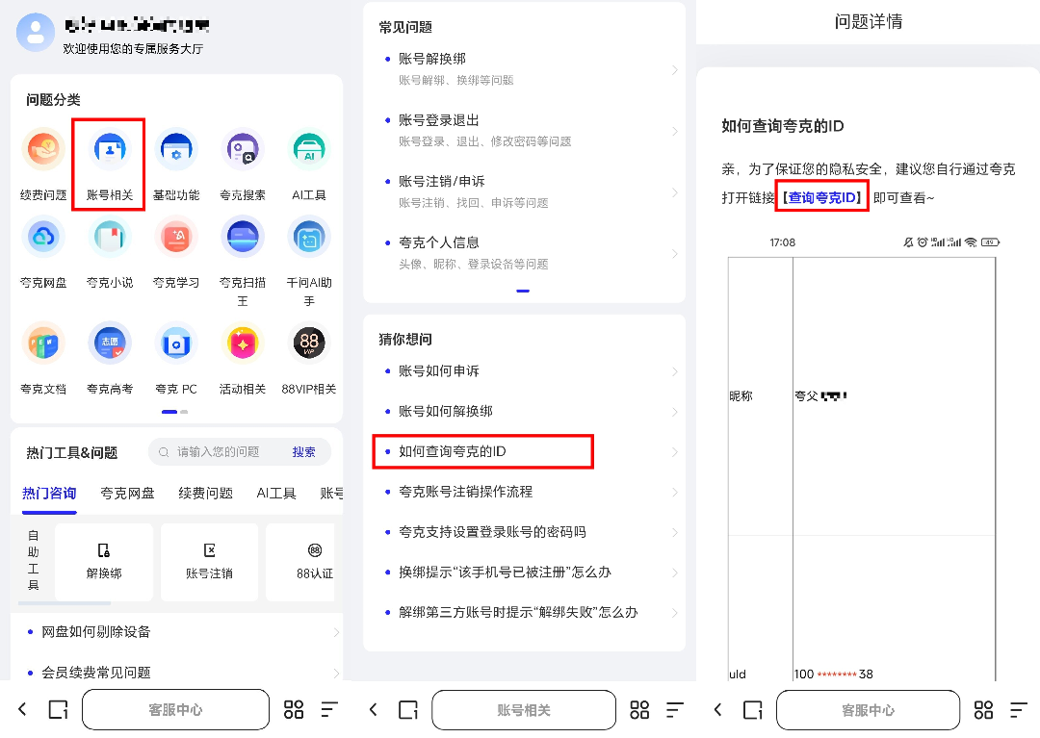This screenshot has height=738, width=1040.
Task: Expand 账号如何申诉 chevron
Action: pyautogui.click(x=674, y=371)
